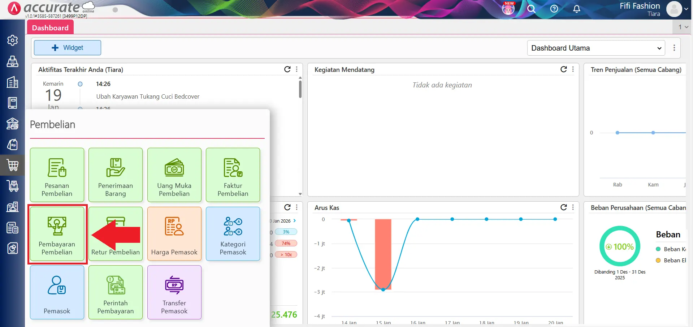Click the settings gear in sidebar
This screenshot has height=327, width=693.
tap(13, 40)
